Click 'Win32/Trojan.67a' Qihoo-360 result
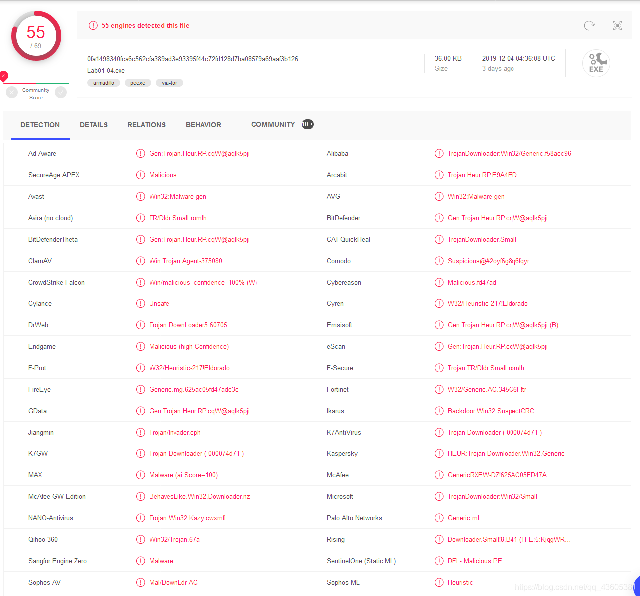Viewport: 640px width, 596px height. (x=174, y=539)
